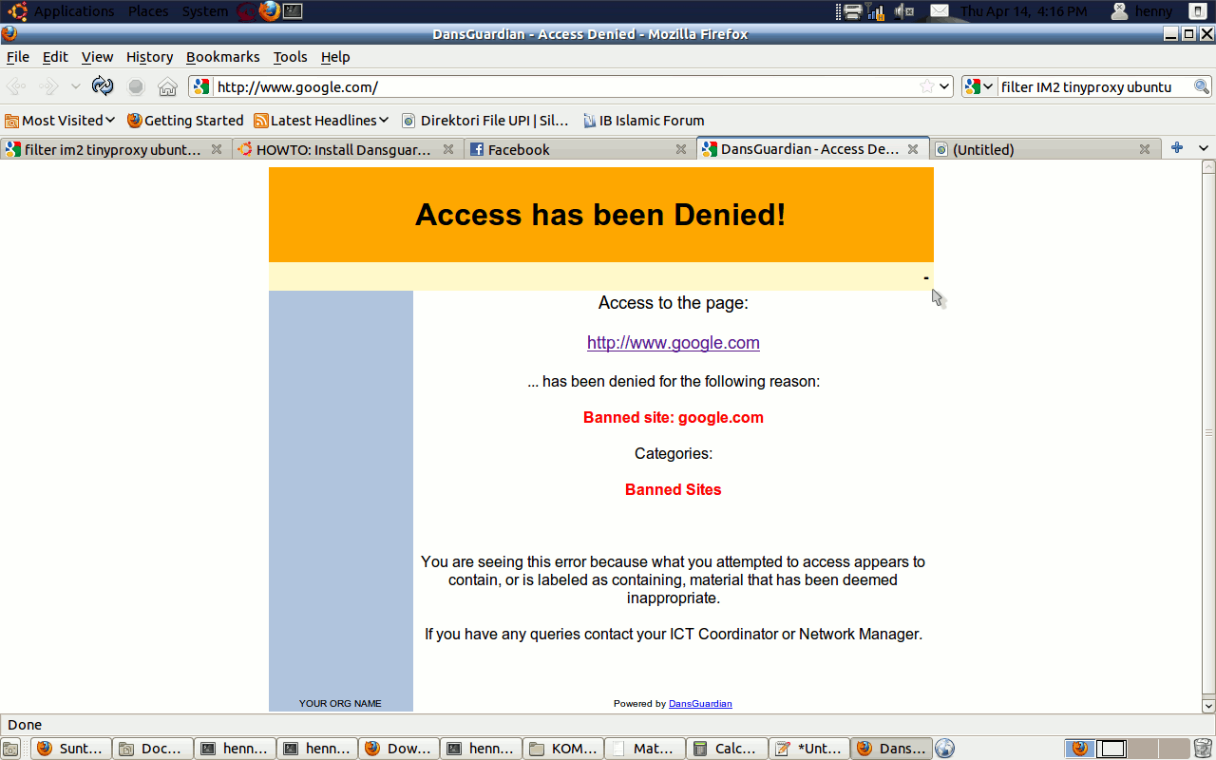
Task: Click the printer icon in system tray
Action: [x=852, y=11]
